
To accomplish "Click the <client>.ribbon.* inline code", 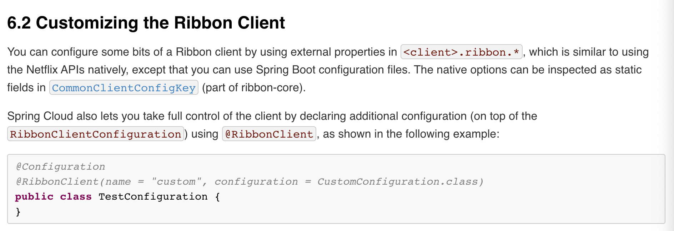I will [462, 52].
